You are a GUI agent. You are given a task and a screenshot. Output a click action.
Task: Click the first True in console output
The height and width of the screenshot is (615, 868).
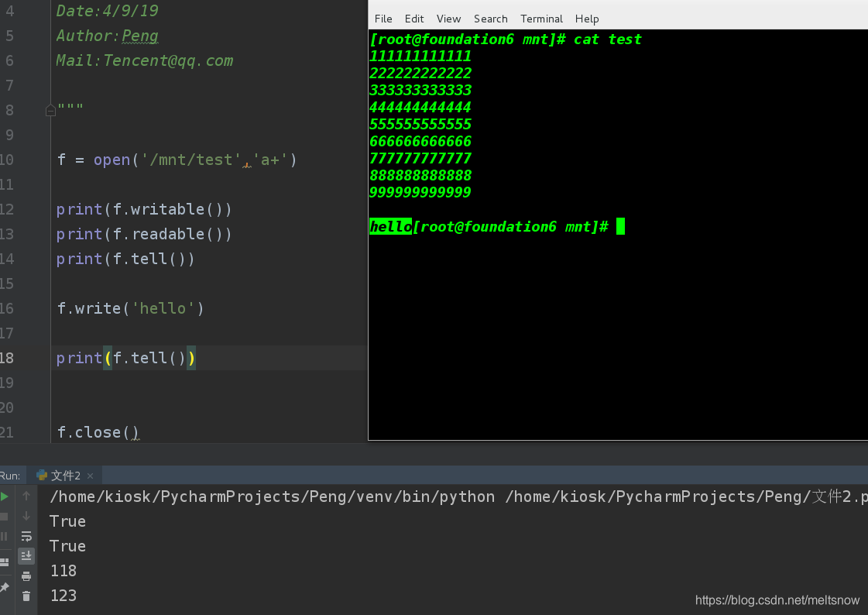pos(67,521)
